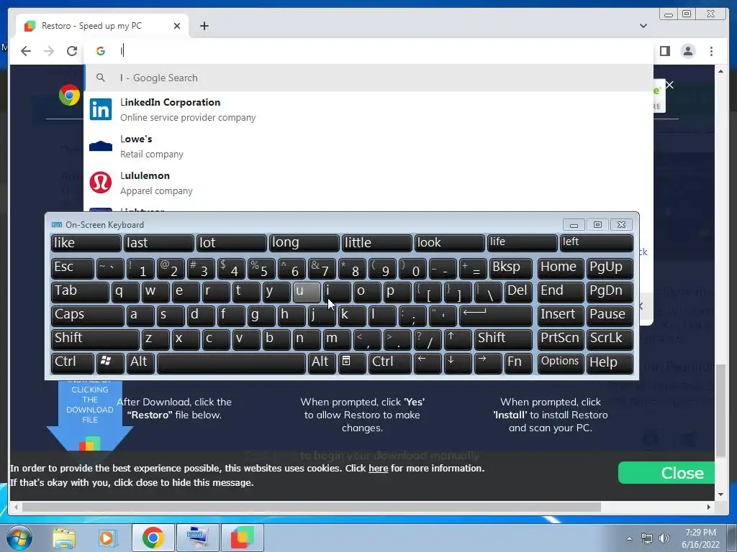Open Windows Explorer from taskbar
737x552 pixels.
click(x=64, y=538)
